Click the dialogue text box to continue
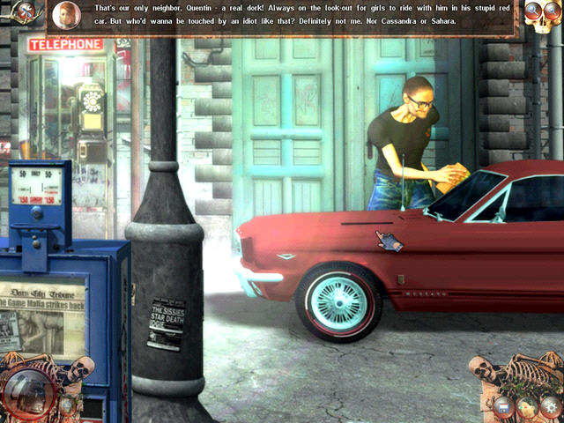Screen dimensions: 564x423 300,17
